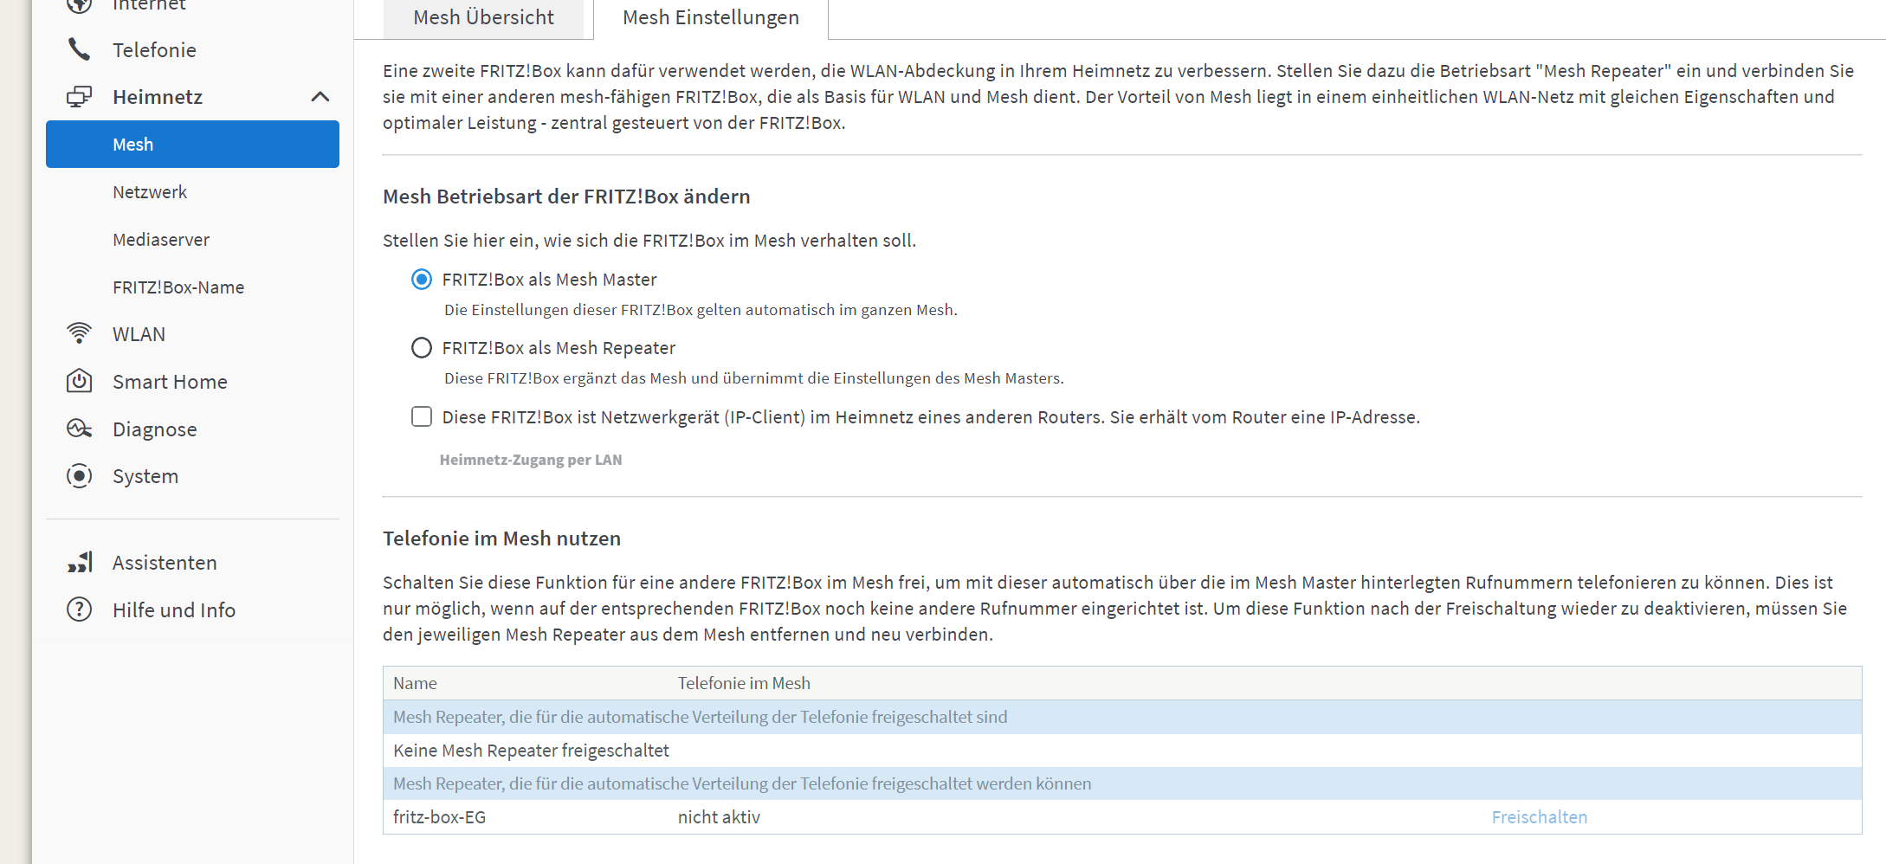The image size is (1886, 864).
Task: Open the FRITZ!Box-Name settings page
Action: tap(178, 287)
